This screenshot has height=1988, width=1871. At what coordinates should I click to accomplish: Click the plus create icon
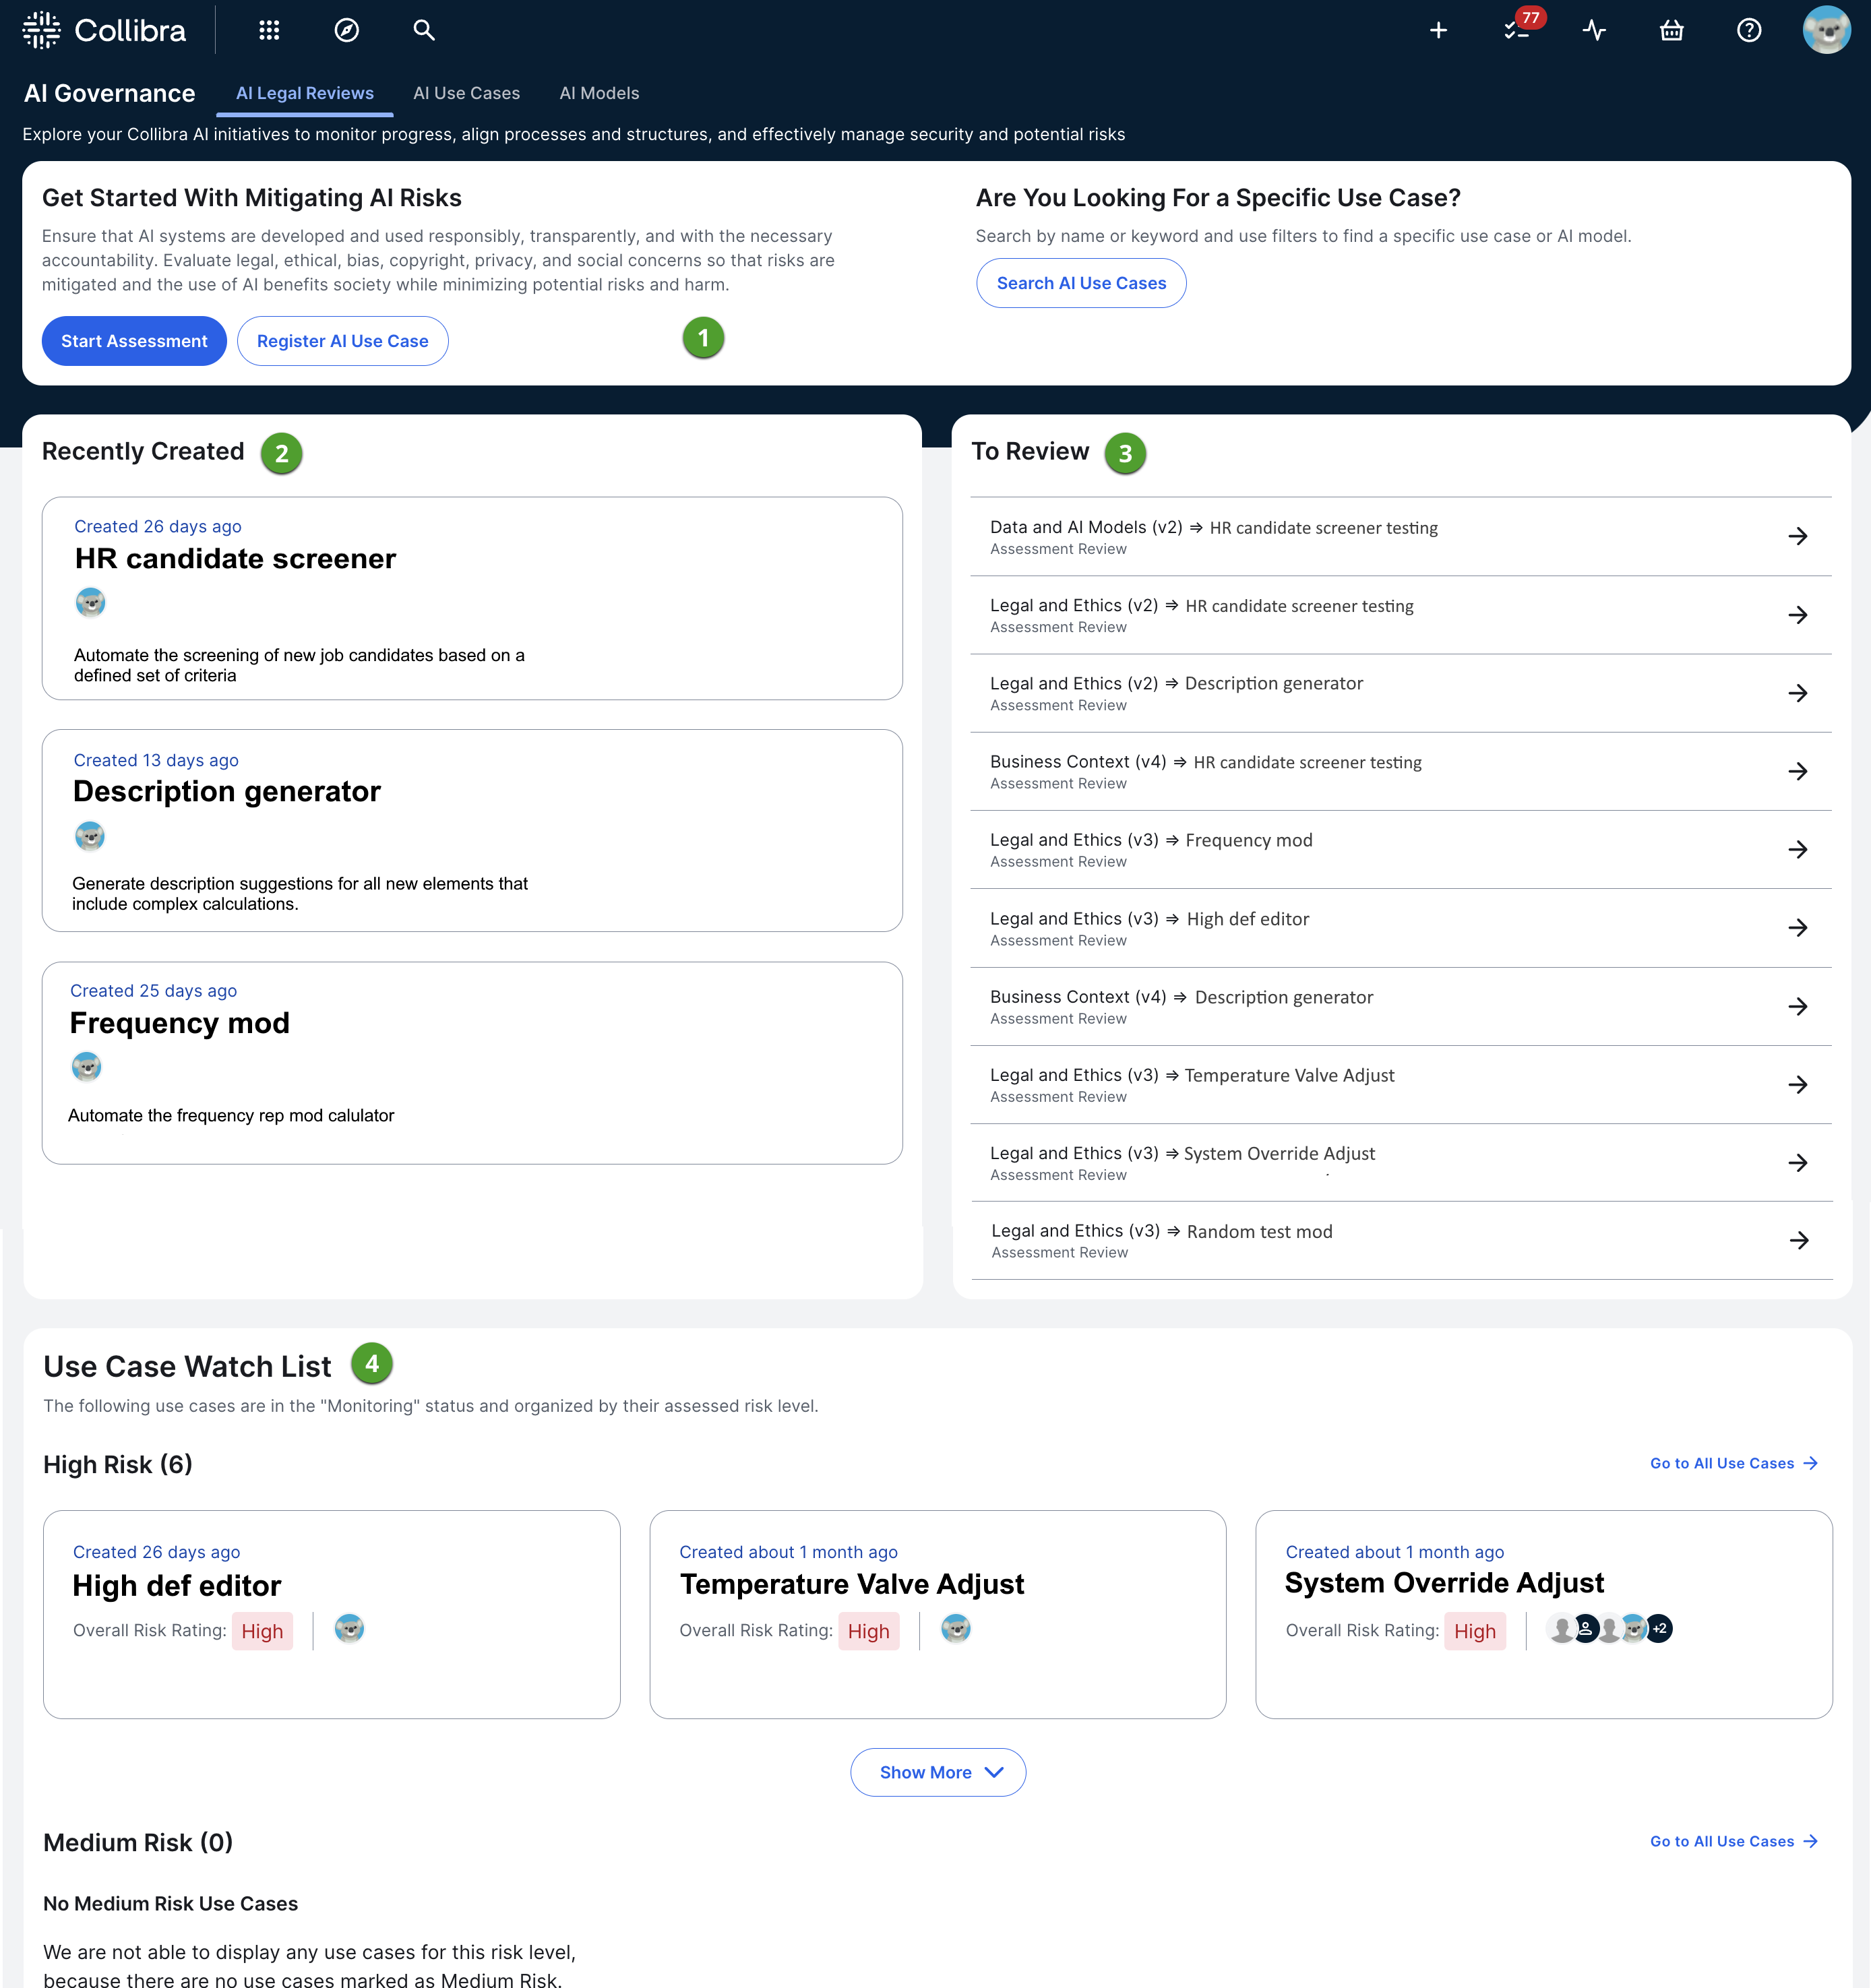[x=1438, y=31]
